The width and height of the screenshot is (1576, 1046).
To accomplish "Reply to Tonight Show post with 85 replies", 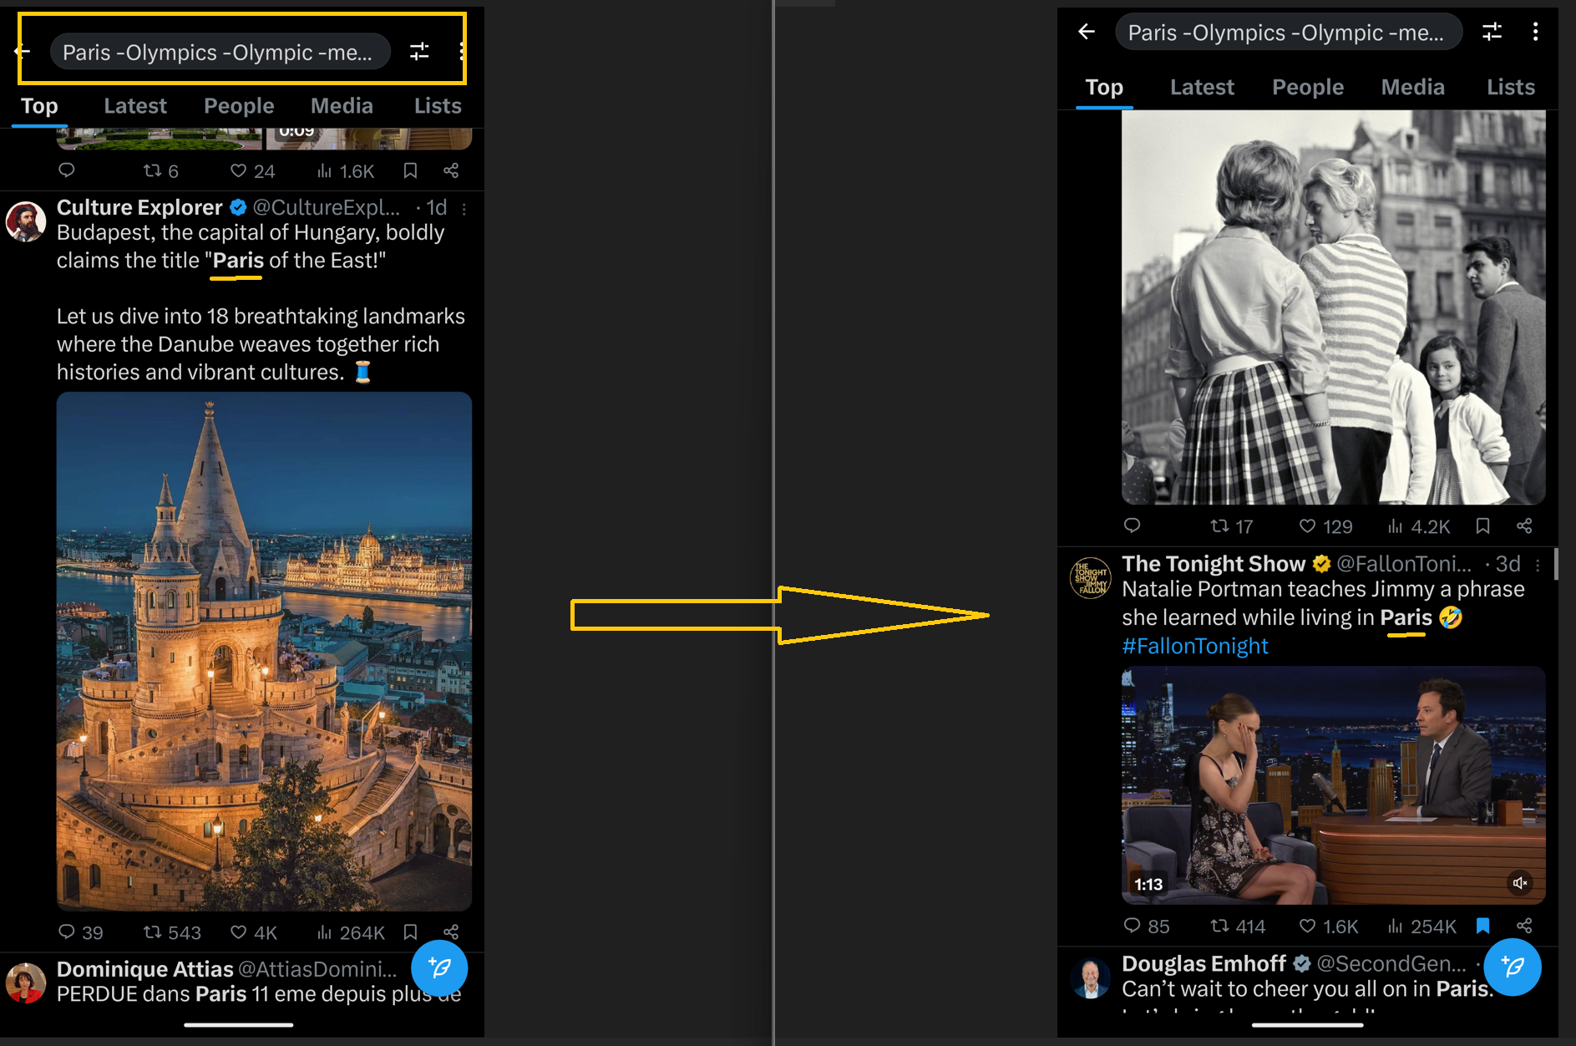I will point(1147,926).
